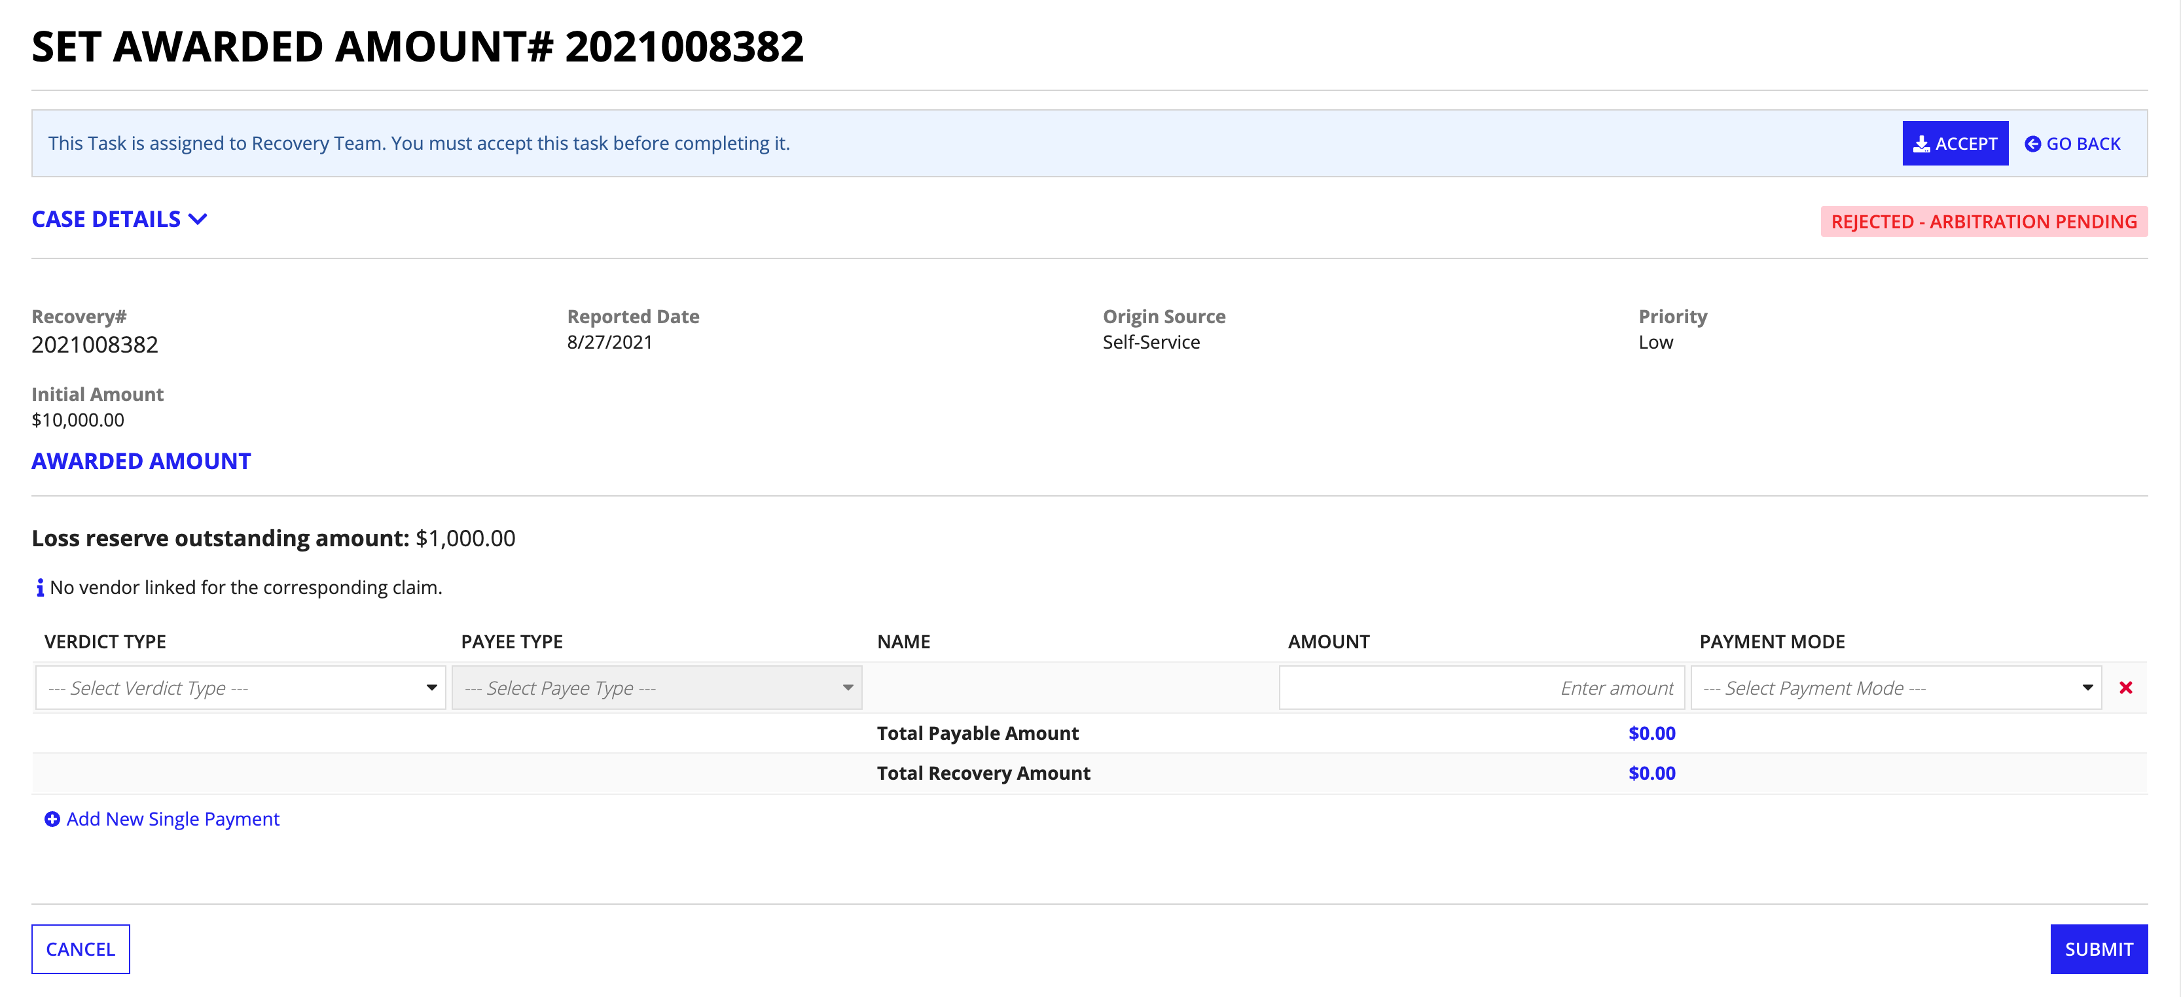Open the Verdict Type dropdown
Screen dimensions: 2181x997
pyautogui.click(x=240, y=687)
